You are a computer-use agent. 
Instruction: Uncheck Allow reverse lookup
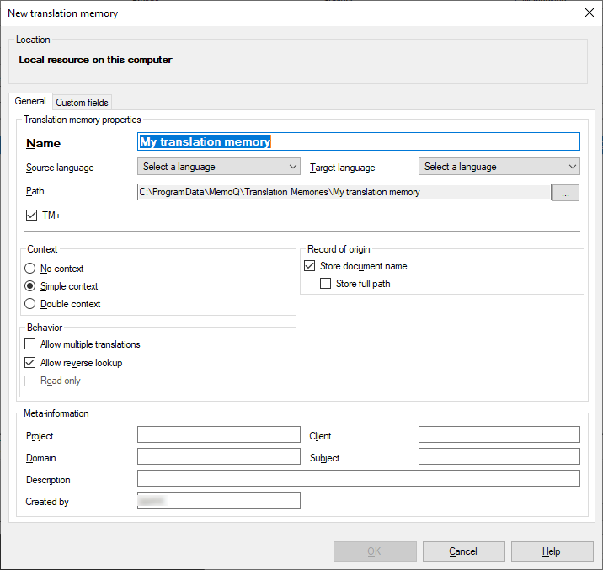click(31, 363)
